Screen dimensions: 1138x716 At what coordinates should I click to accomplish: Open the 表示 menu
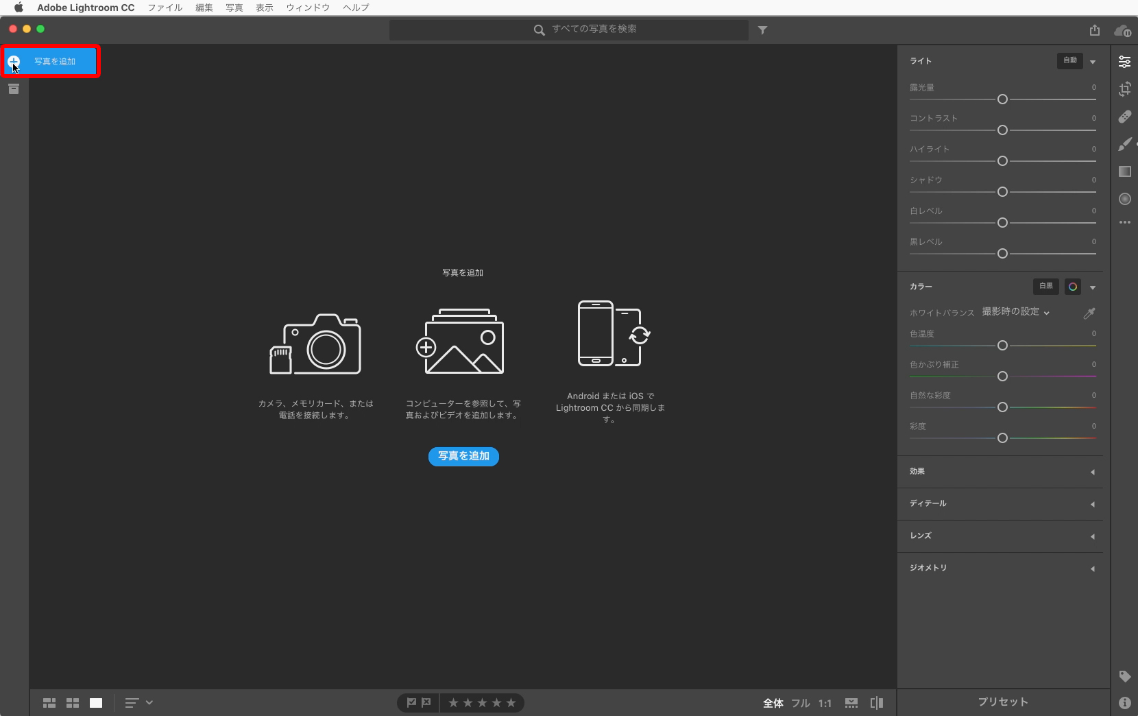265,8
